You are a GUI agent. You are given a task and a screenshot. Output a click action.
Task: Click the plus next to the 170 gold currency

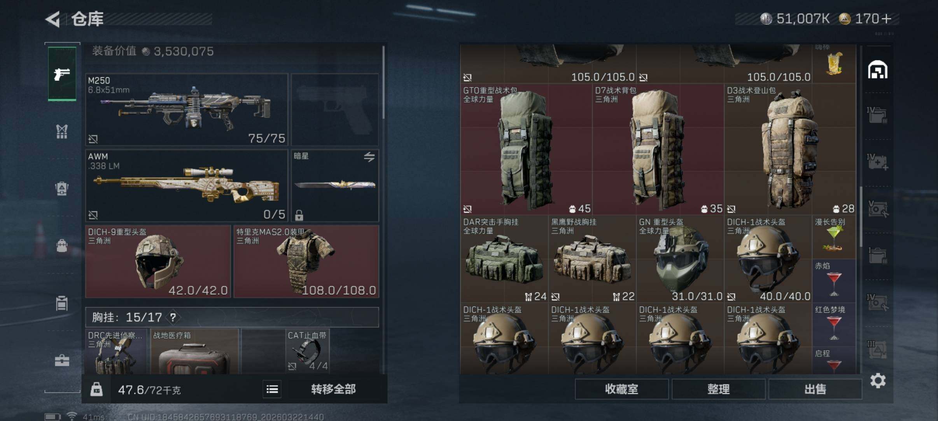pos(886,19)
